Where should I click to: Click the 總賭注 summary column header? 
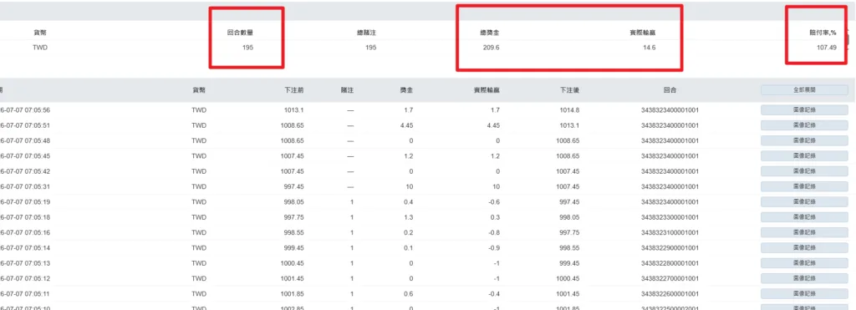pyautogui.click(x=366, y=33)
